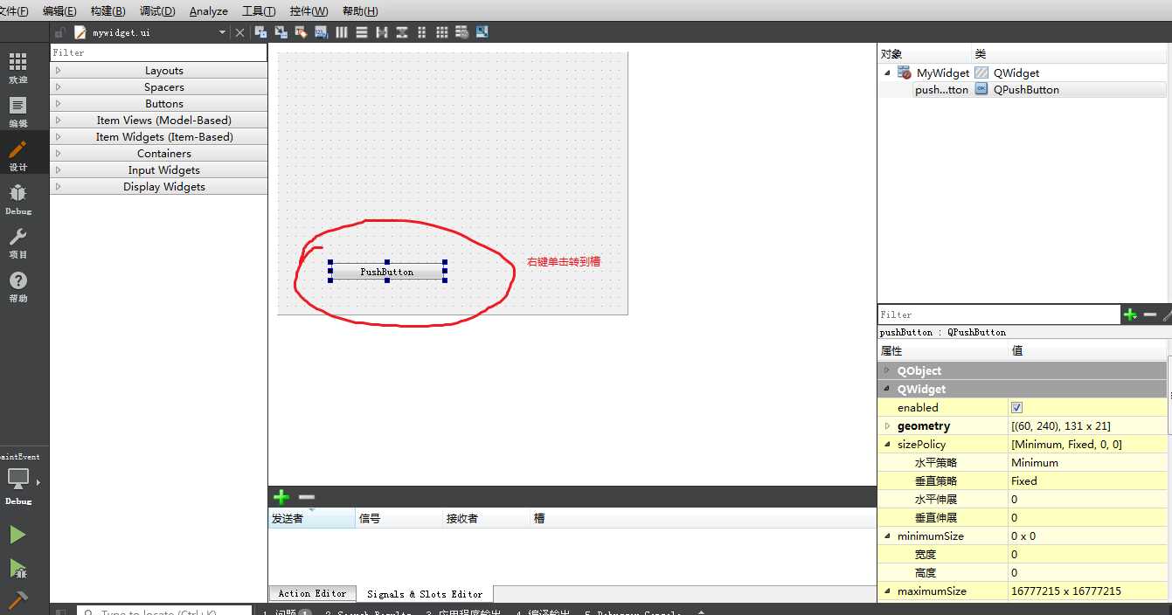Open the Analyze menu
This screenshot has height=615, width=1172.
click(x=209, y=11)
